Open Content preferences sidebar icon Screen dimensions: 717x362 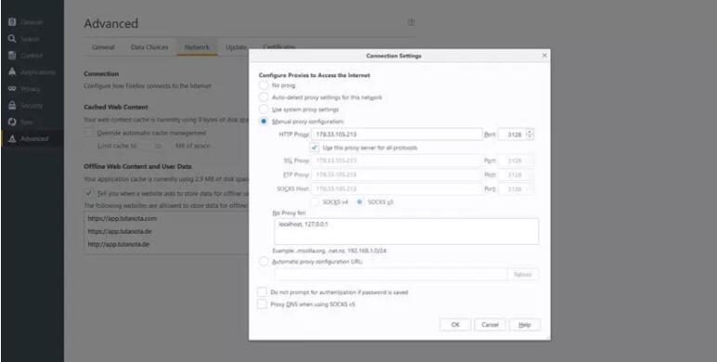click(x=12, y=56)
